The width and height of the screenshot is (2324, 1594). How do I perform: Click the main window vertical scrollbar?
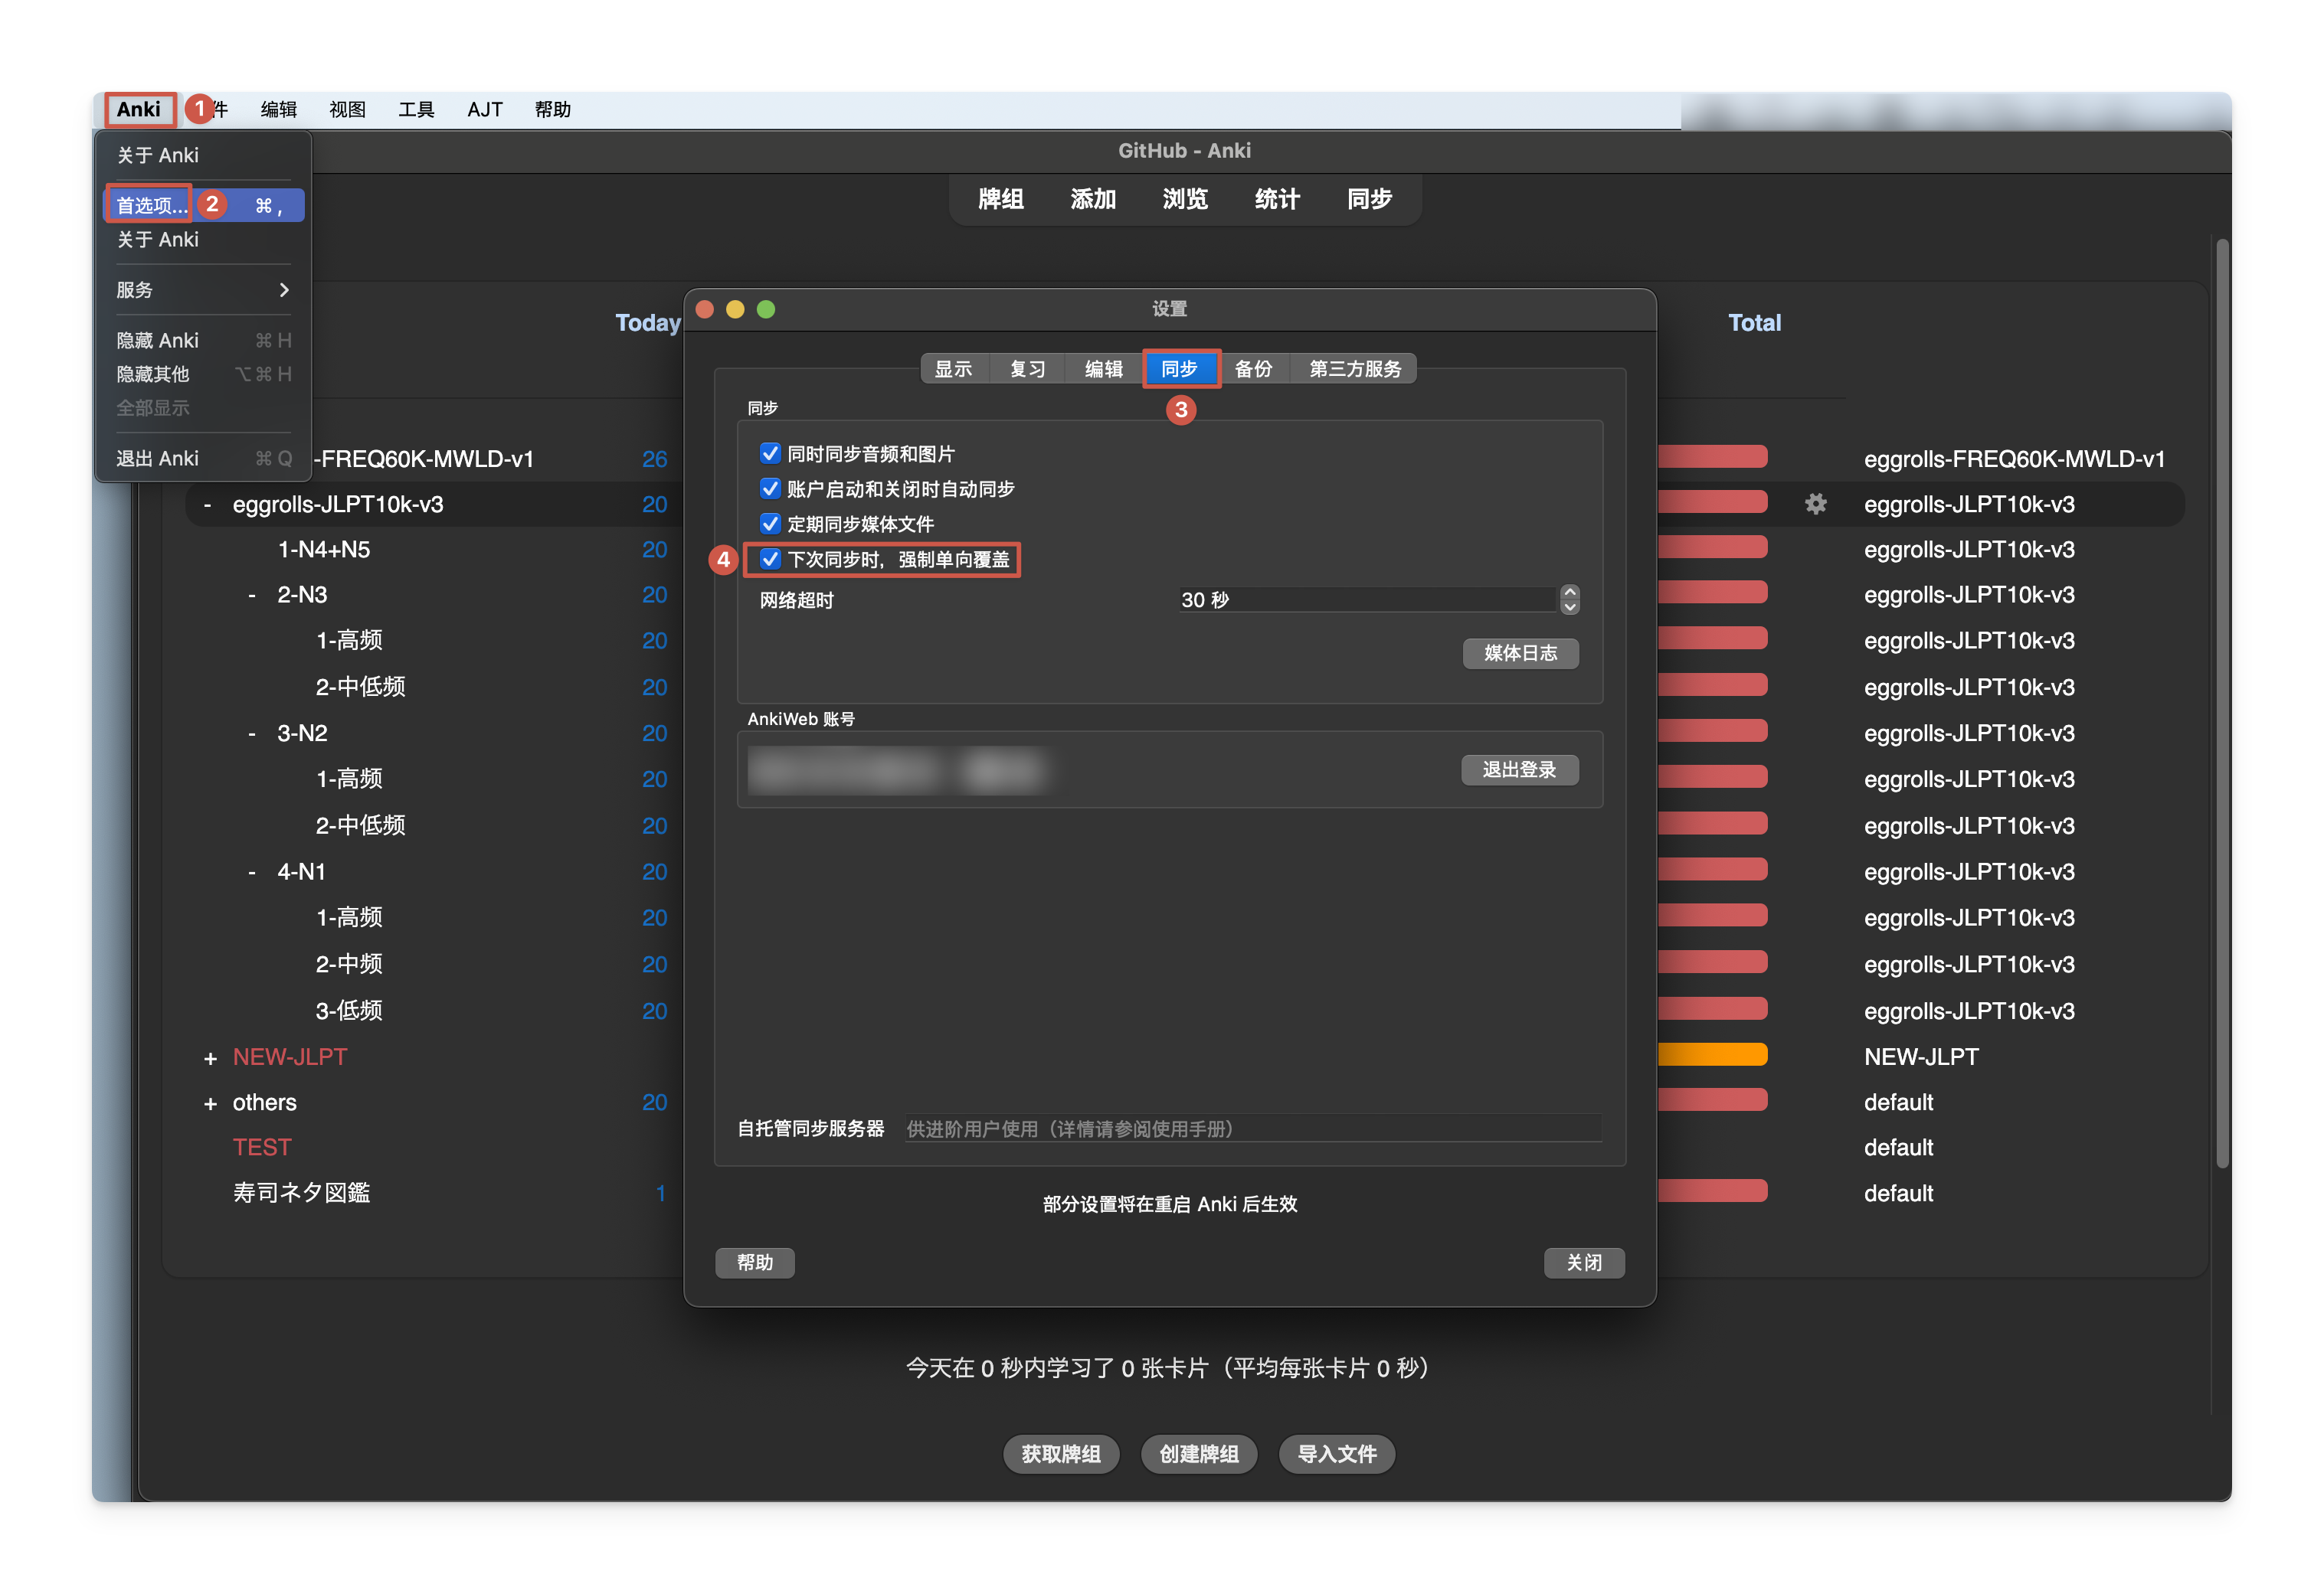pos(2222,700)
